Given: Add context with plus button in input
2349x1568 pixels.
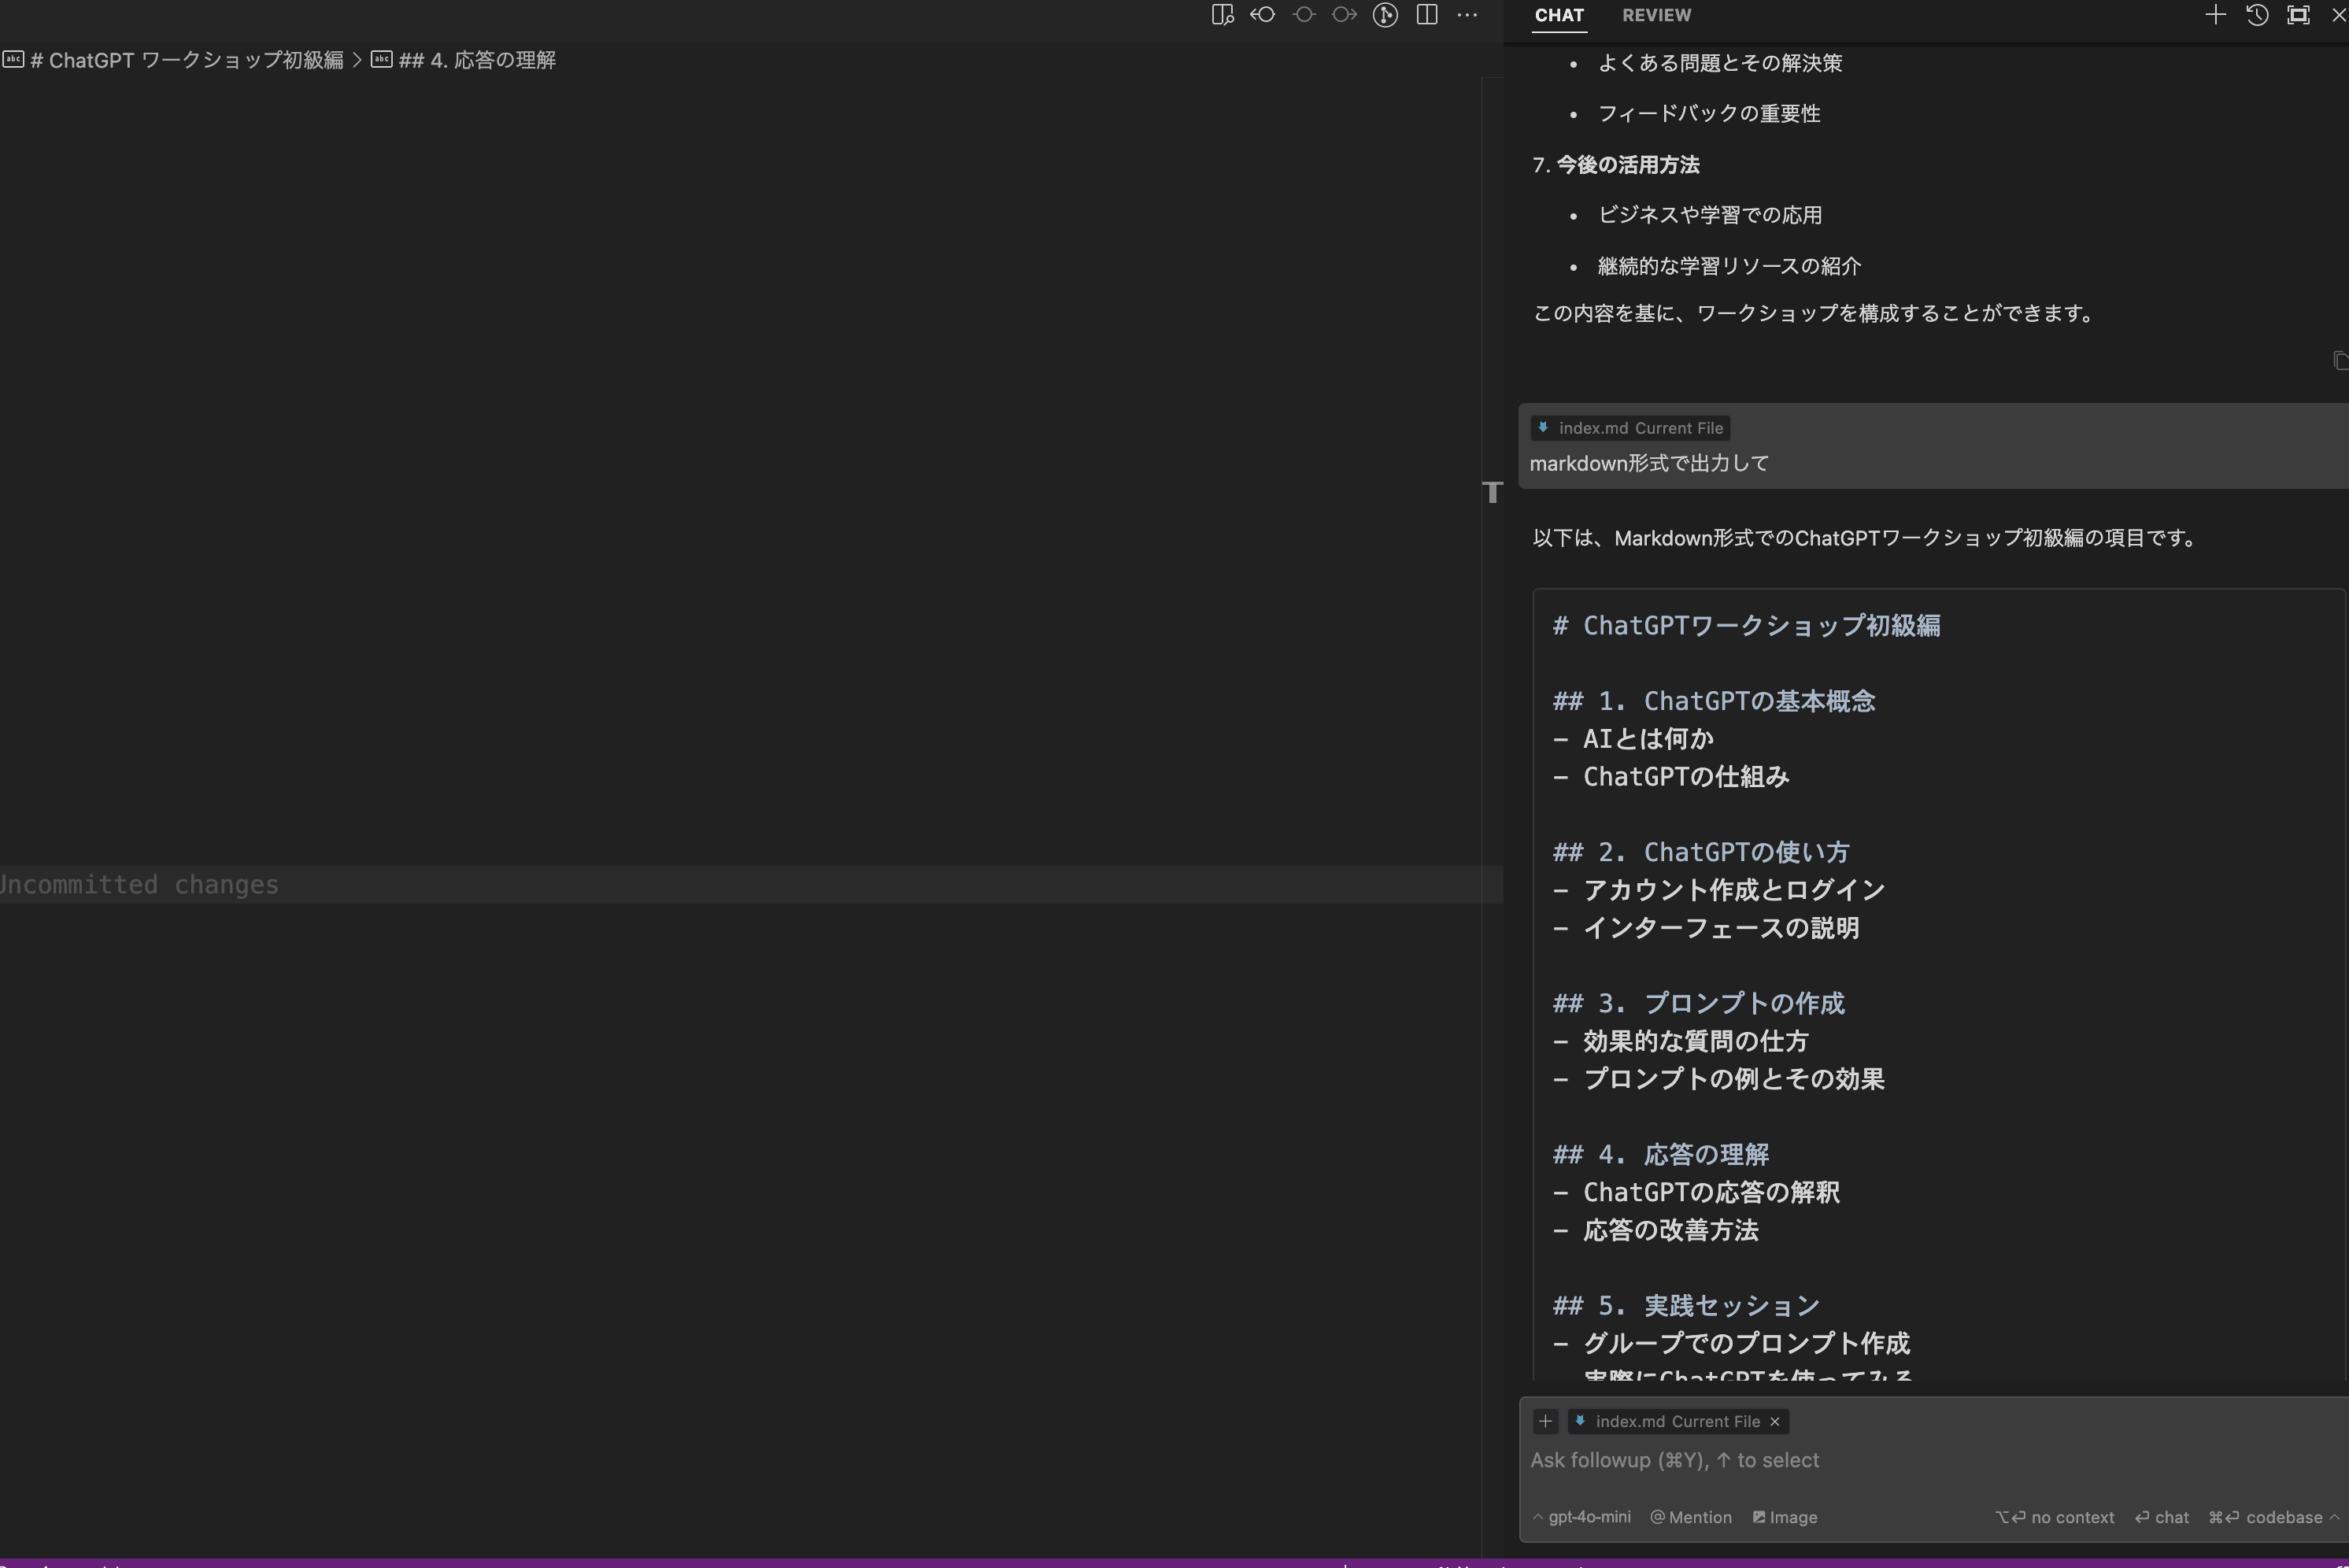Looking at the screenshot, I should (x=1545, y=1421).
